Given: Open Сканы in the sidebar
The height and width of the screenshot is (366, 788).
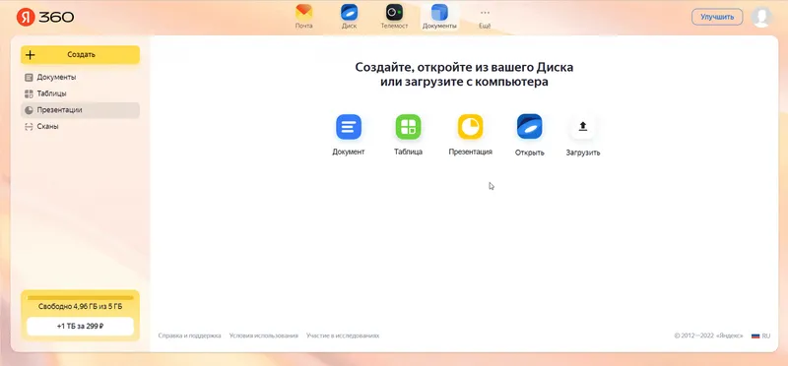Looking at the screenshot, I should point(81,127).
